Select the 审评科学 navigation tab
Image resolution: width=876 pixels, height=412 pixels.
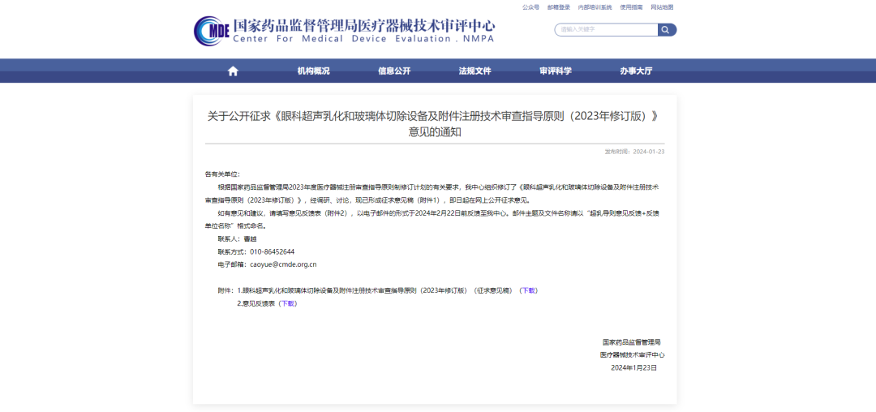[556, 71]
